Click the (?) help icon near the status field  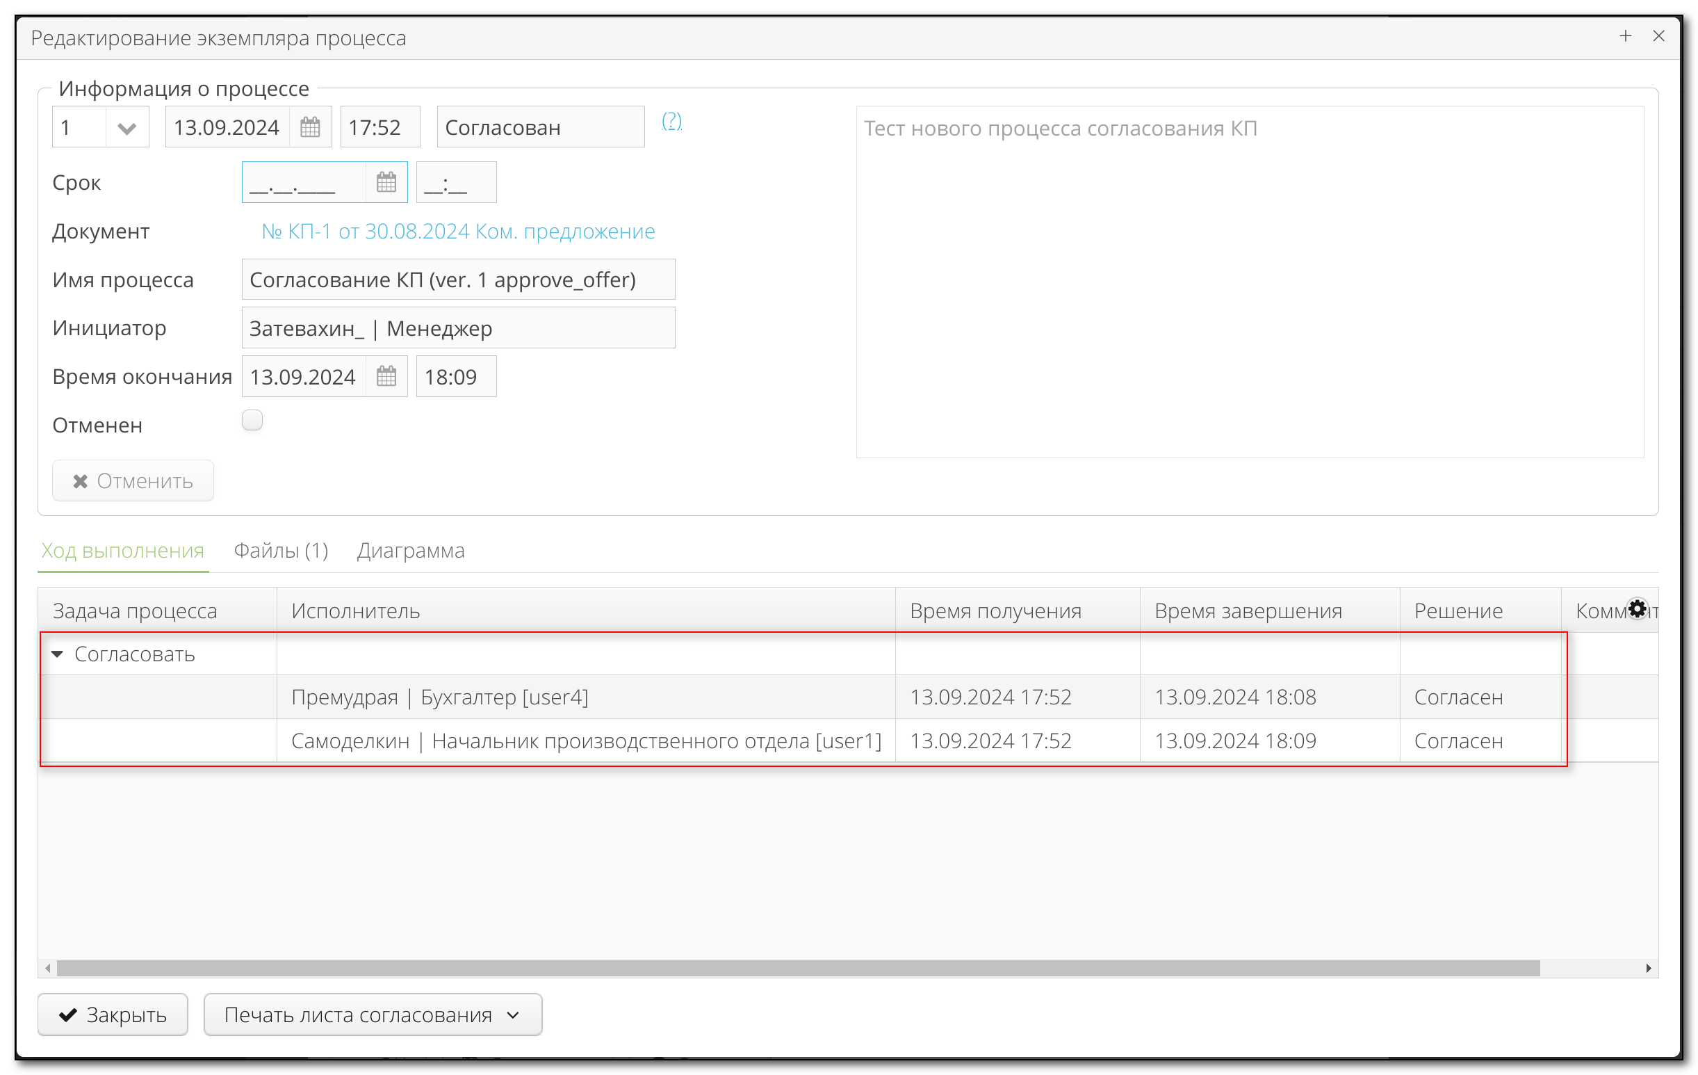[671, 121]
